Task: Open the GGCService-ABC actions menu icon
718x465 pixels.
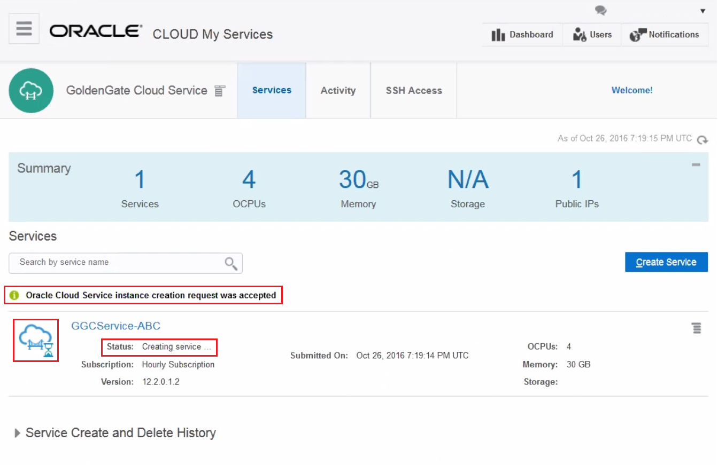Action: click(x=696, y=328)
